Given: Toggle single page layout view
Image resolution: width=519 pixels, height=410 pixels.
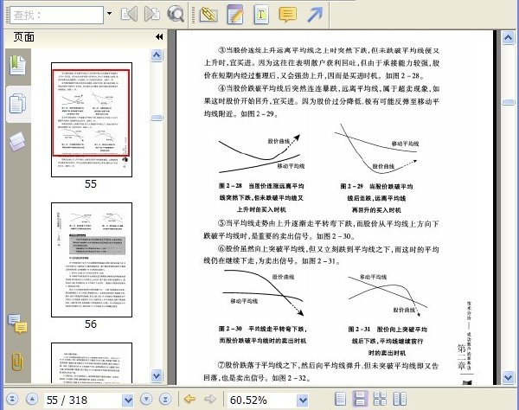Looking at the screenshot, I should pyautogui.click(x=340, y=399).
